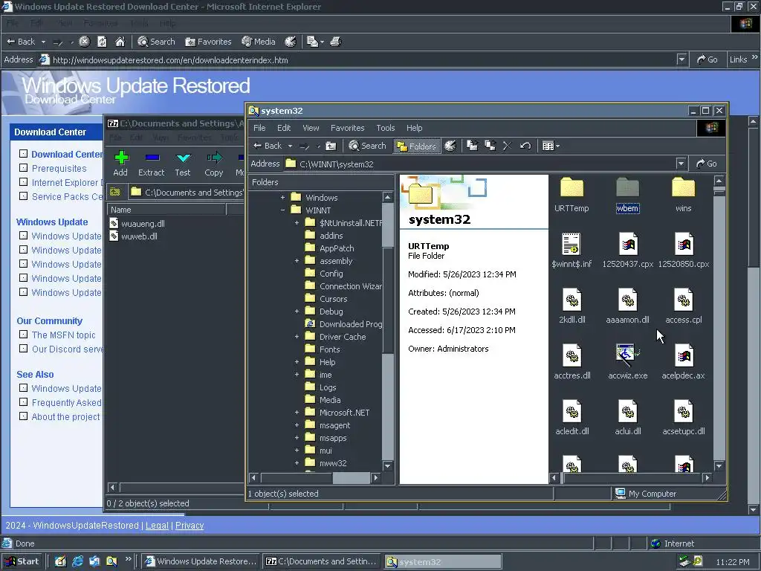Click the History icon in Internet Explorer toolbar
This screenshot has width=761, height=571.
click(291, 42)
